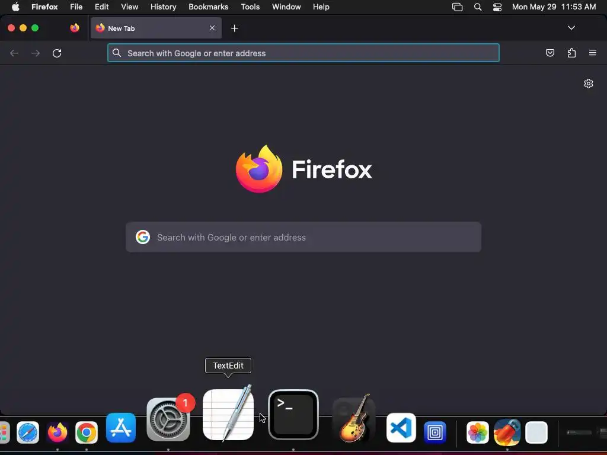
Task: Click the magnifier icon in address bar
Action: pyautogui.click(x=117, y=53)
